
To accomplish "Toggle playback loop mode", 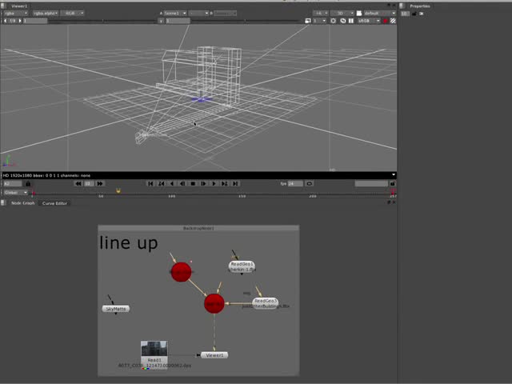I will (x=310, y=184).
